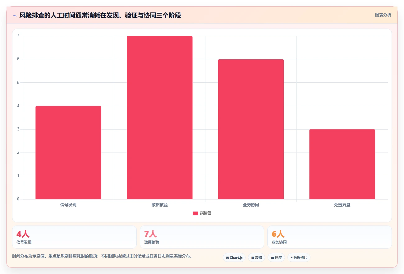
Task: Click the y-axis value 0
Action: pyautogui.click(x=18, y=199)
